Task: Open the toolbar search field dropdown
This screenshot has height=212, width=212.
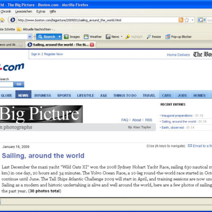Action: click(x=30, y=37)
